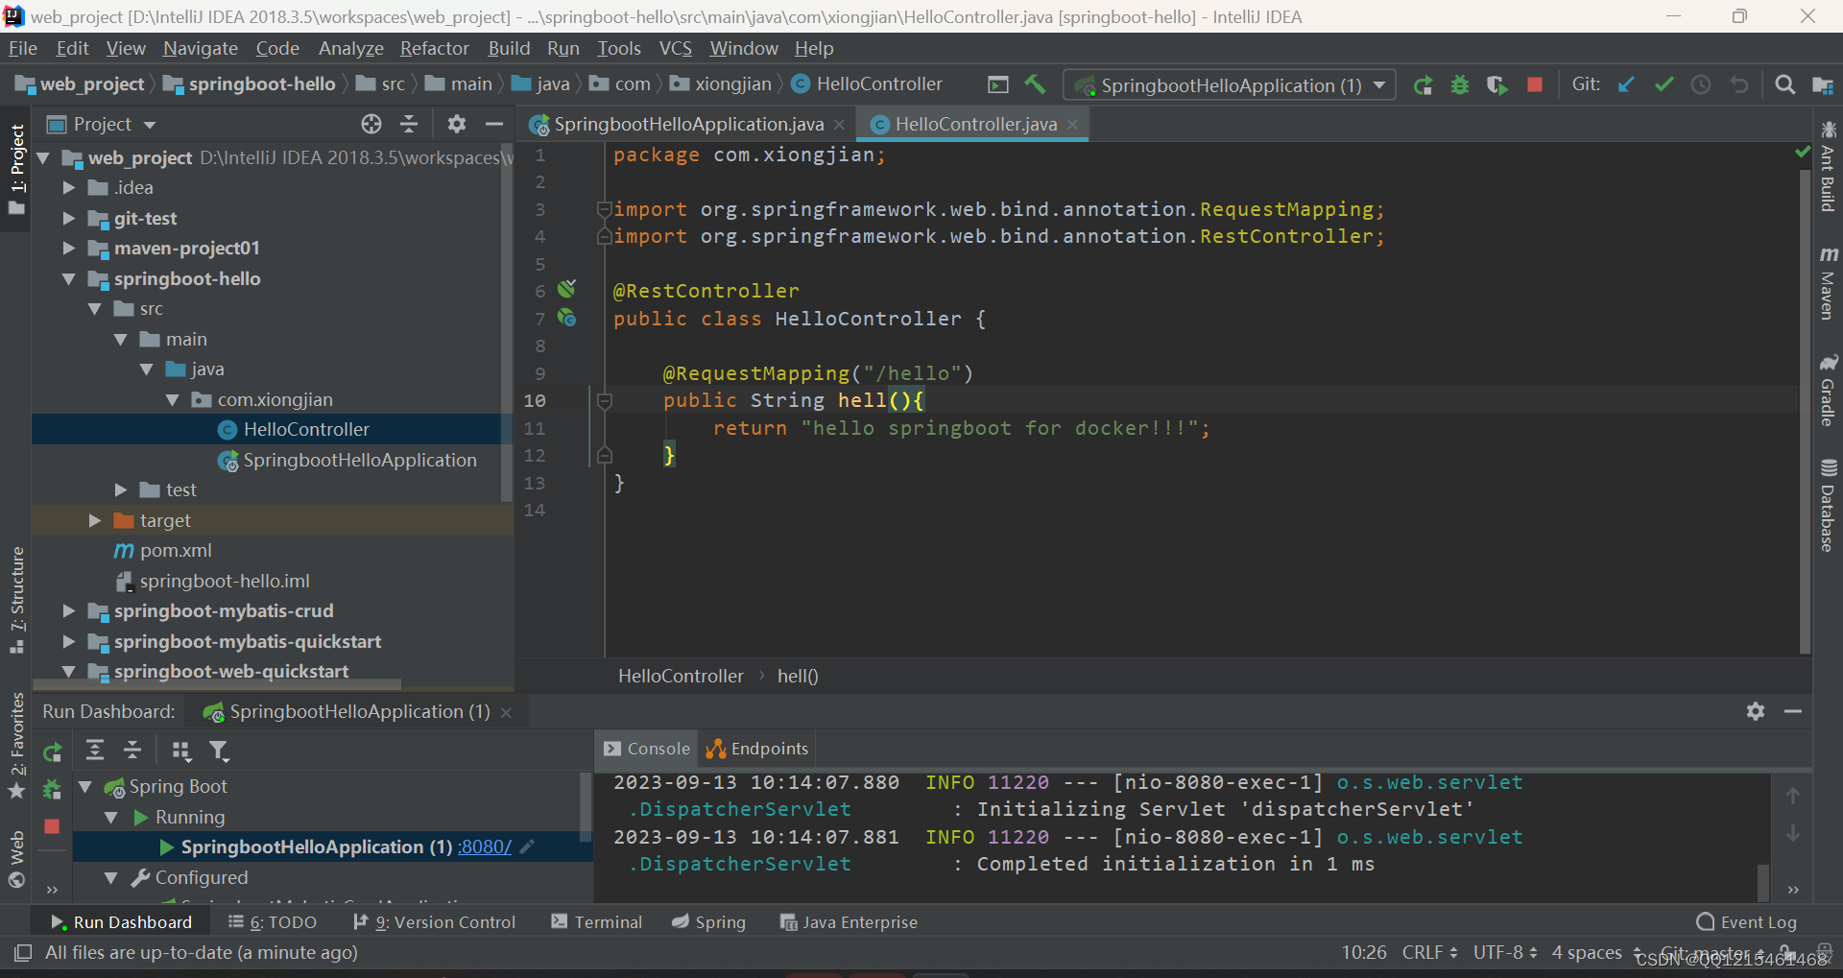The width and height of the screenshot is (1843, 978).
Task: Toggle tool window bars icon in status bar corner
Action: pyautogui.click(x=23, y=952)
